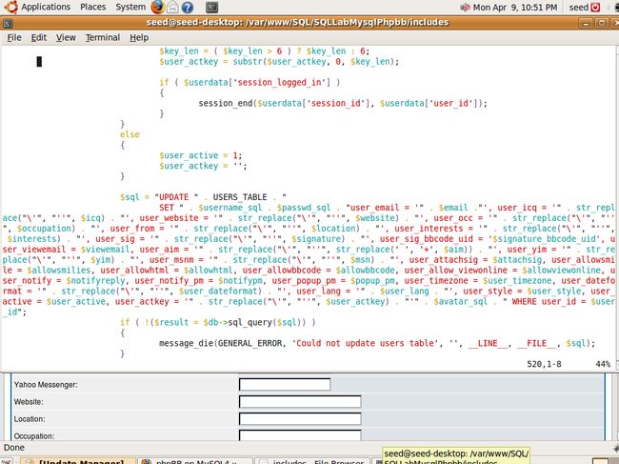Click the else keyword in the code
619x464 pixels.
click(130, 134)
